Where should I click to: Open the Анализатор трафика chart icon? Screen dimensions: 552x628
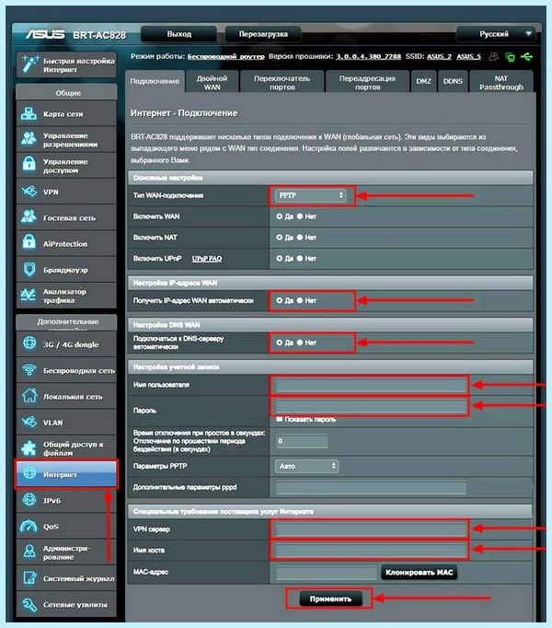point(29,296)
